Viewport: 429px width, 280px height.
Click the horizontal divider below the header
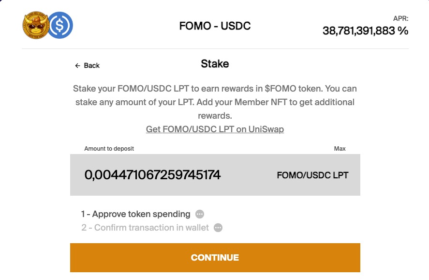(x=215, y=49)
